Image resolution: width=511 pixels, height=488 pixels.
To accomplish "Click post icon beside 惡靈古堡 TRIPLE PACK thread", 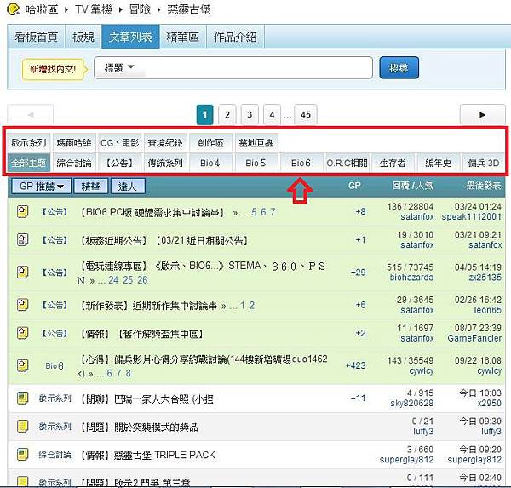I will [x=23, y=455].
